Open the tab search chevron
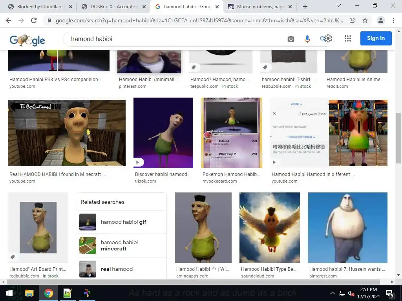The height and width of the screenshot is (301, 402). click(x=339, y=5)
